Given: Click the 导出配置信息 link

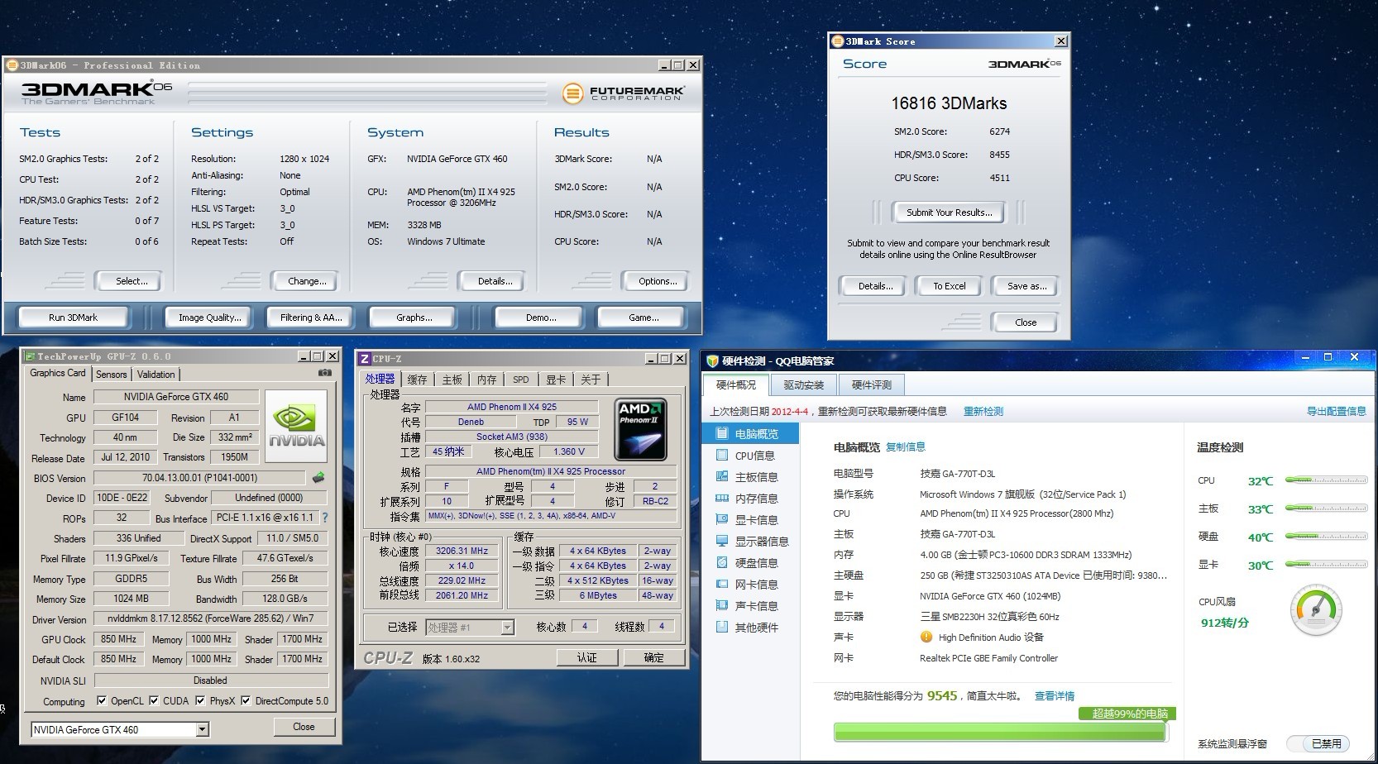Looking at the screenshot, I should coord(1337,411).
